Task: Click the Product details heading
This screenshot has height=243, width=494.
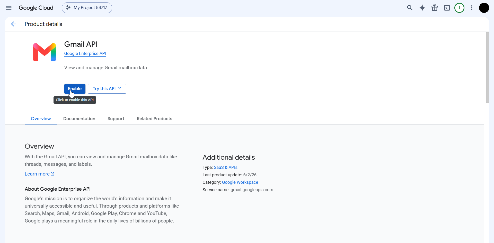Action: (43, 24)
